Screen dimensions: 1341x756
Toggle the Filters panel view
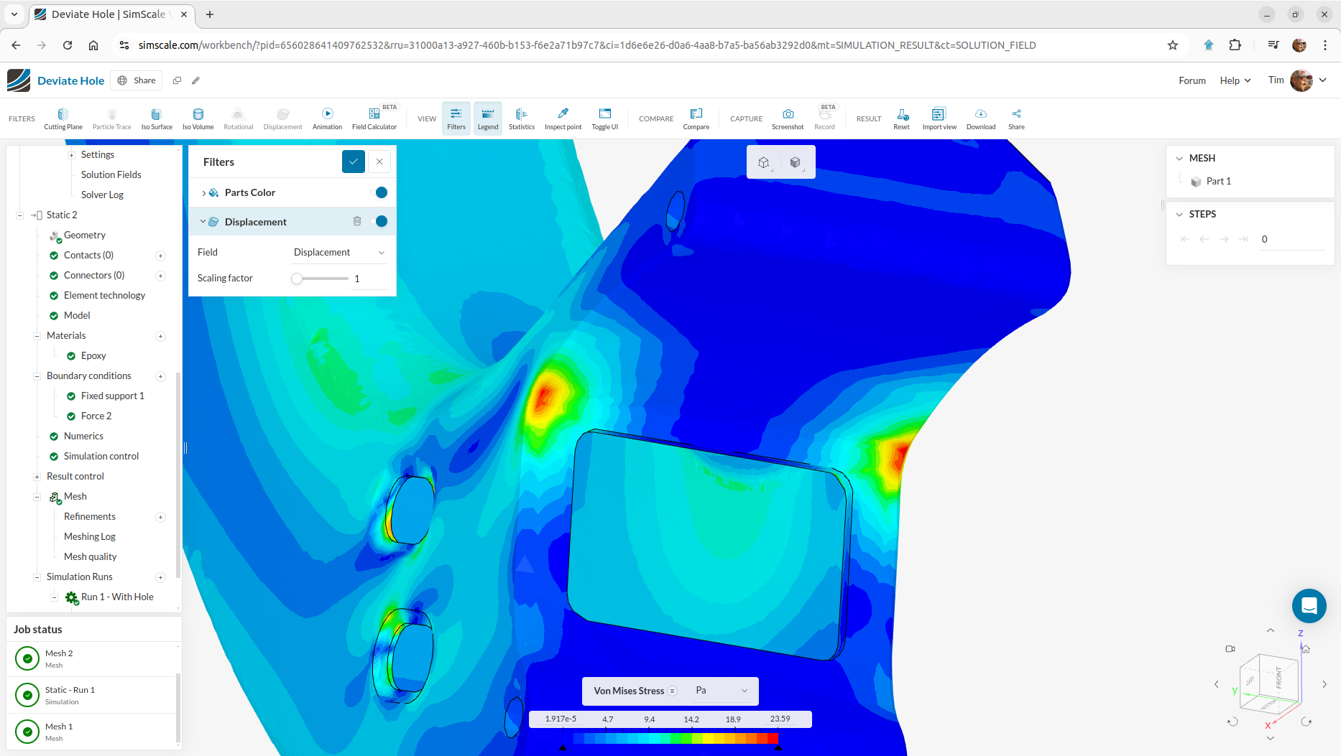click(456, 118)
